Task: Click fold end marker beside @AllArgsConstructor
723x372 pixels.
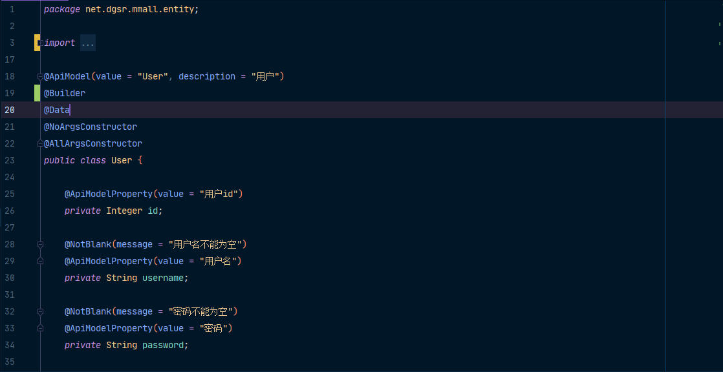Action: coord(40,144)
